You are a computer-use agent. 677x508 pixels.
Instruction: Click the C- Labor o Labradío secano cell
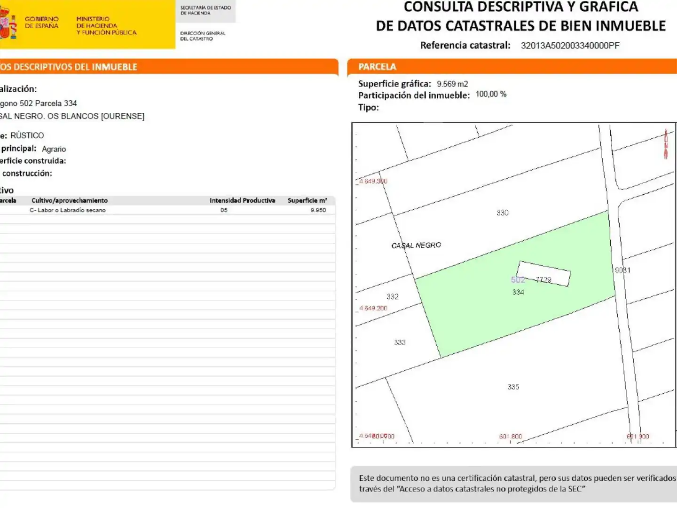tap(68, 210)
